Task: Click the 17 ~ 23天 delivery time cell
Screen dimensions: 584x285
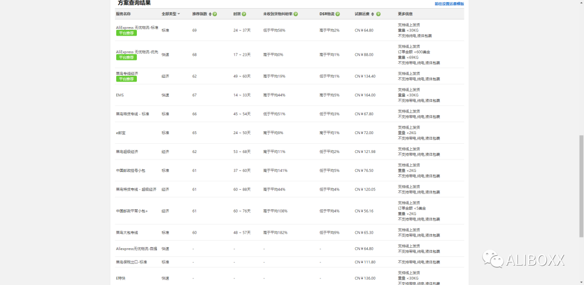Action: (x=242, y=55)
